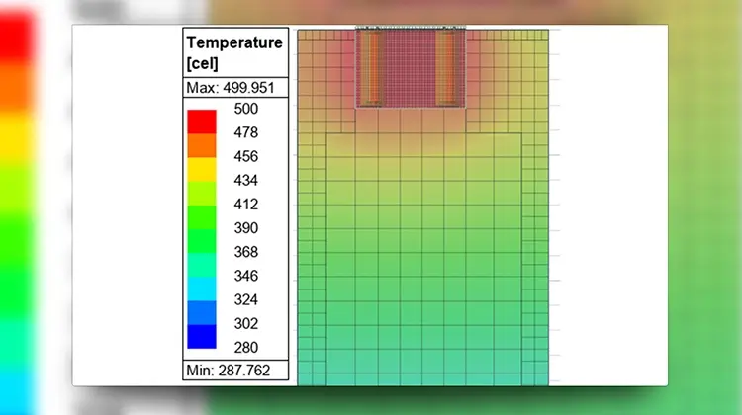Select the dense red heat source mesh block
This screenshot has height=415, width=742.
[411, 67]
